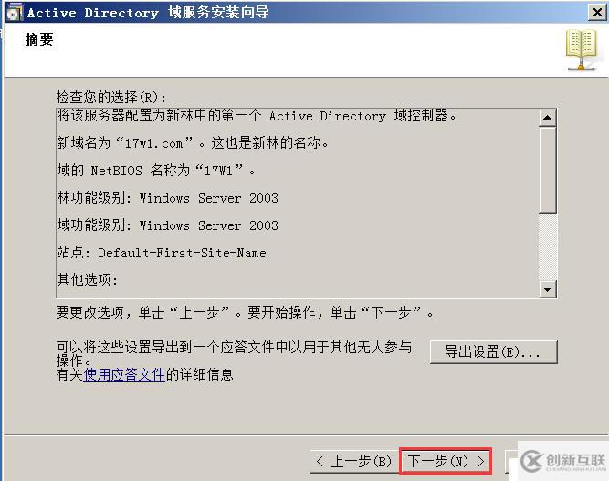Select the 域功能级别 Windows Server 2003 line
Image resolution: width=609 pixels, height=481 pixels.
click(167, 225)
